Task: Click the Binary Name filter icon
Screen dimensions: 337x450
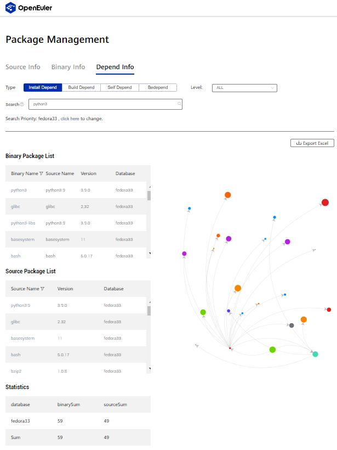Action: [41, 173]
